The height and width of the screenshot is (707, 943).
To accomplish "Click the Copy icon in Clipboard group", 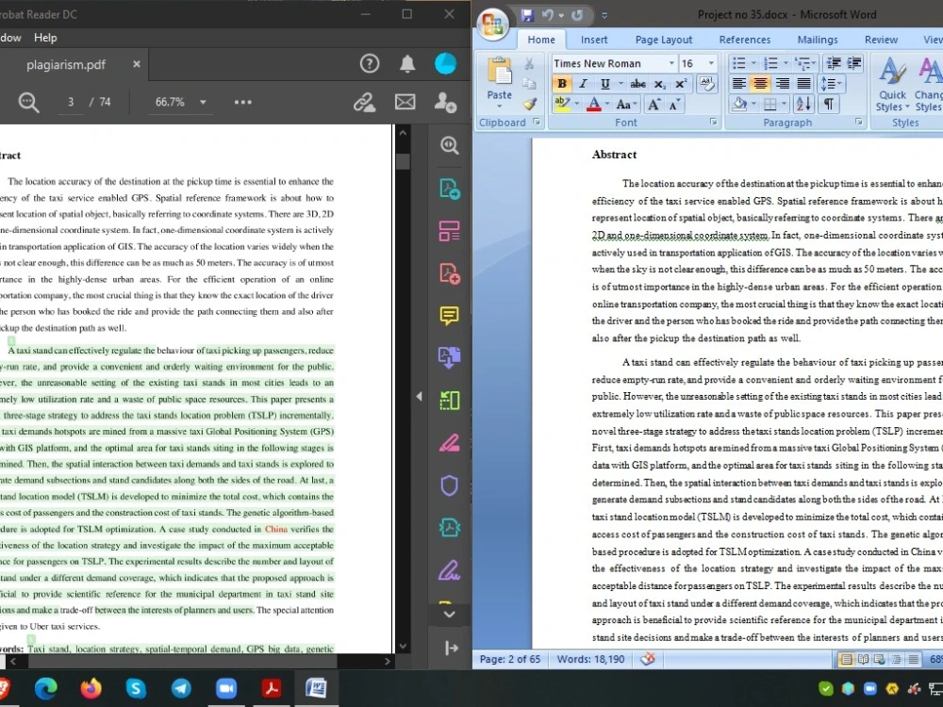I will click(529, 84).
